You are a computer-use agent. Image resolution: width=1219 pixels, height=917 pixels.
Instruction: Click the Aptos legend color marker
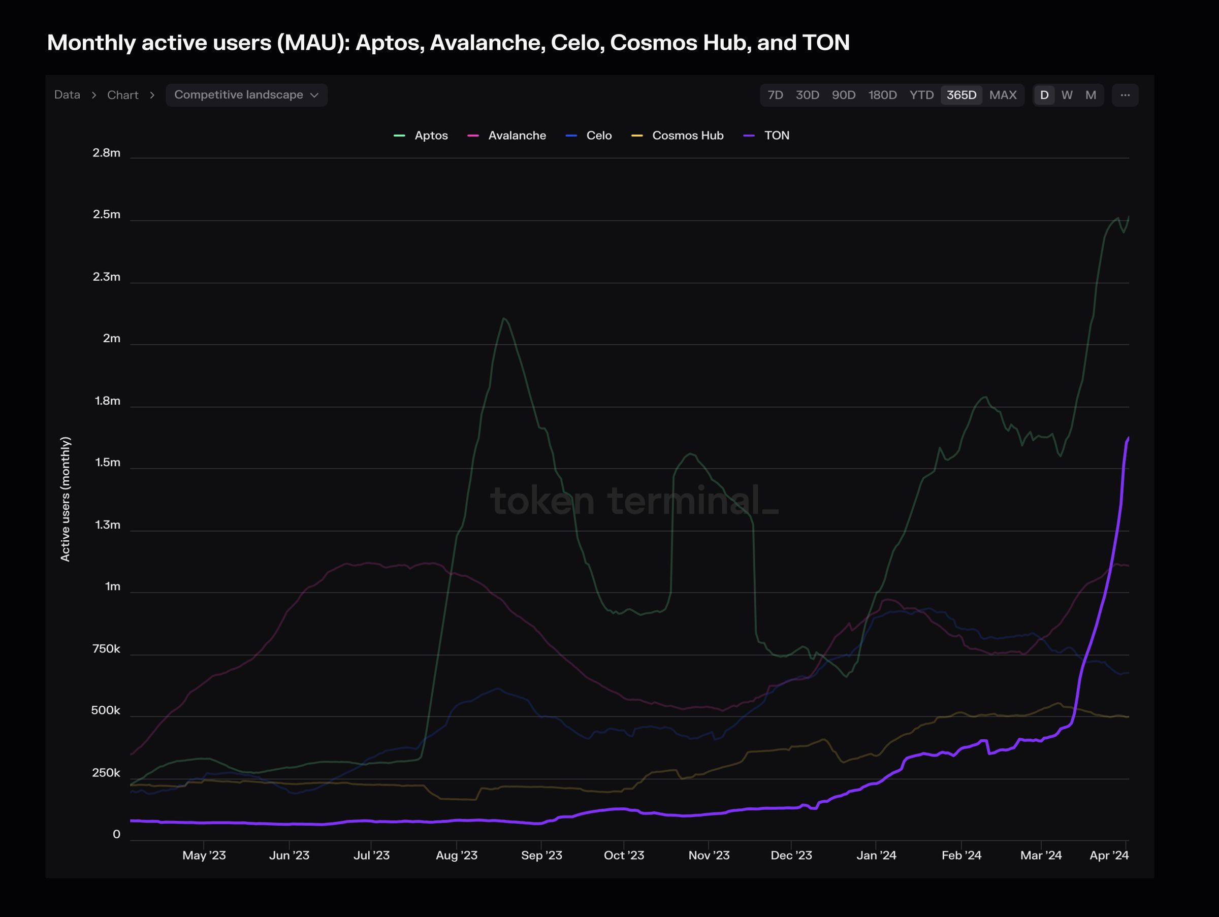tap(400, 136)
